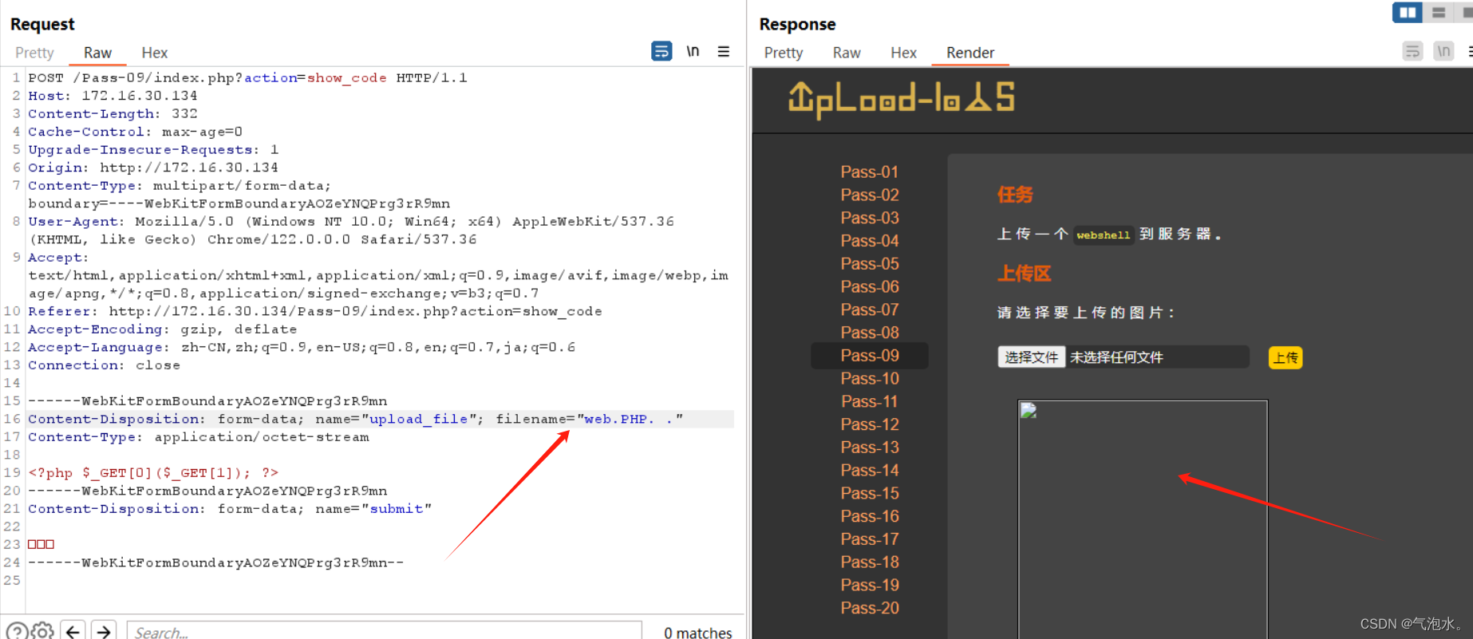The height and width of the screenshot is (639, 1473).
Task: Toggle the \n button in Response panel
Action: pos(1443,52)
